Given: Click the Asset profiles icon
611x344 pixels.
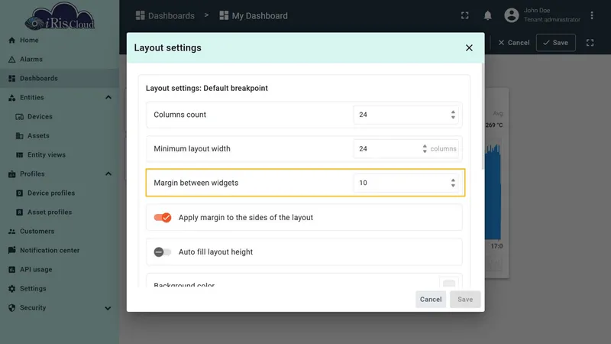Looking at the screenshot, I should [x=20, y=213].
